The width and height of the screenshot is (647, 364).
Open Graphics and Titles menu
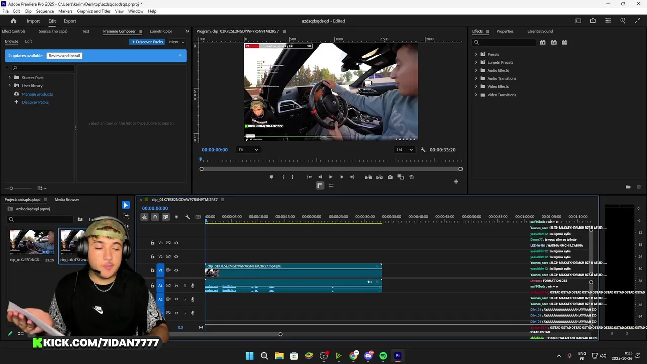click(x=94, y=11)
